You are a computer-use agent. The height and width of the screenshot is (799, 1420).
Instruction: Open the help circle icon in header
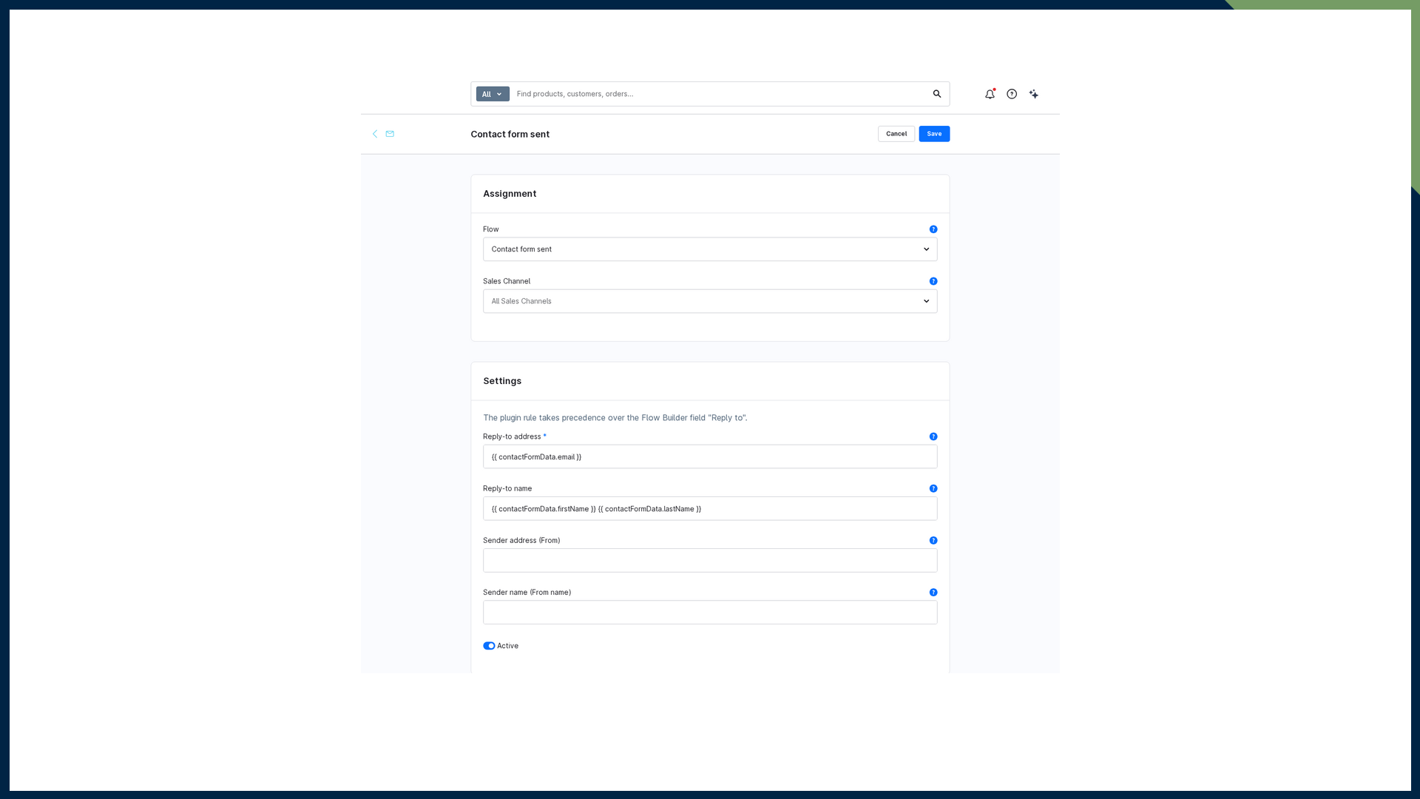click(1012, 94)
